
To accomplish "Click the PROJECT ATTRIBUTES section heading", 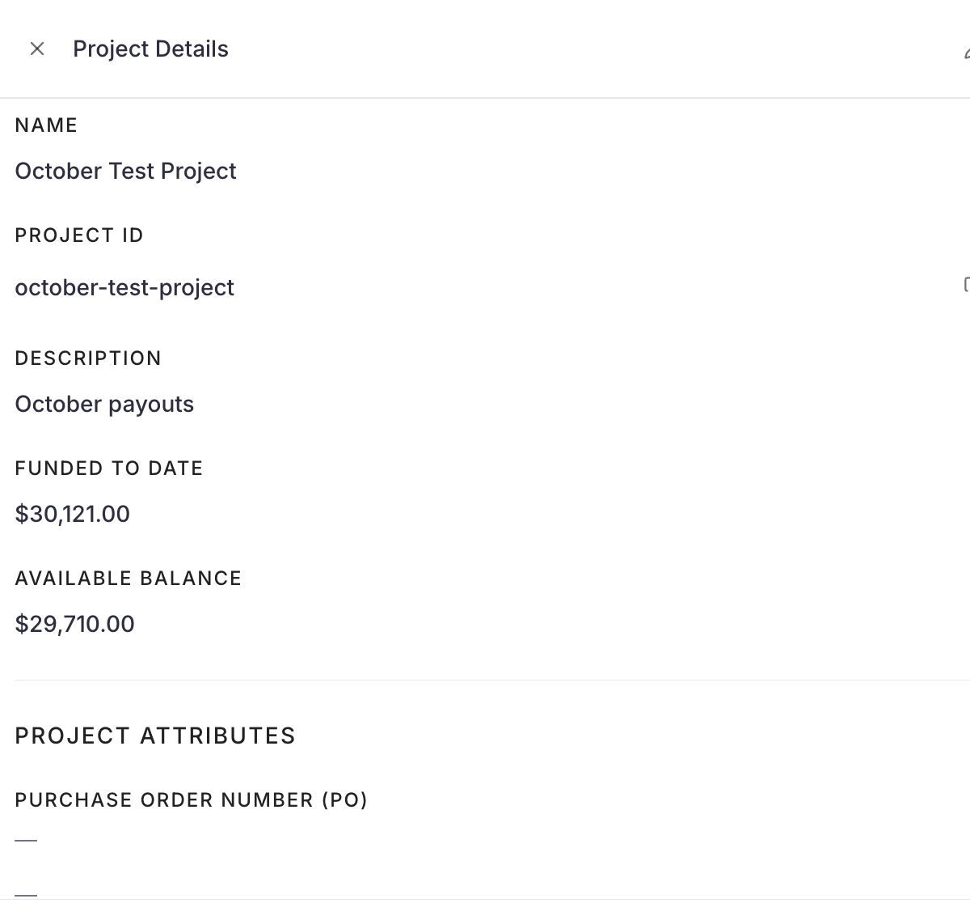I will point(155,736).
